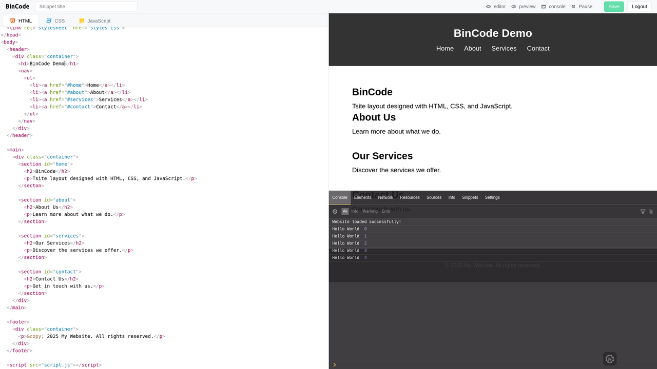Click the Home link in preview nav
The width and height of the screenshot is (657, 369).
click(x=445, y=48)
